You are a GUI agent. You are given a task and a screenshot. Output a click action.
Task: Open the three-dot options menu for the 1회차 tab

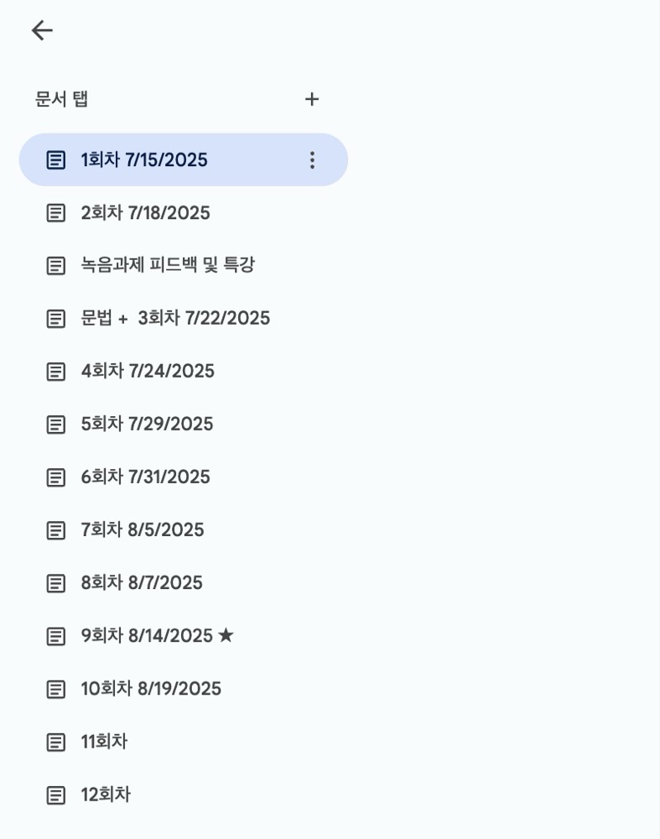point(312,160)
